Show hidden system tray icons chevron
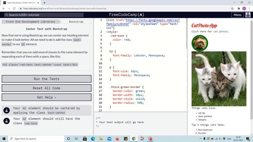 click(200, 138)
